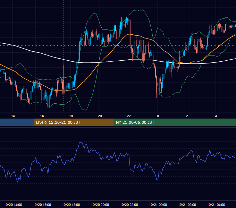Click the 14 hour axis label
This screenshot has height=208, width=236.
click(13, 116)
